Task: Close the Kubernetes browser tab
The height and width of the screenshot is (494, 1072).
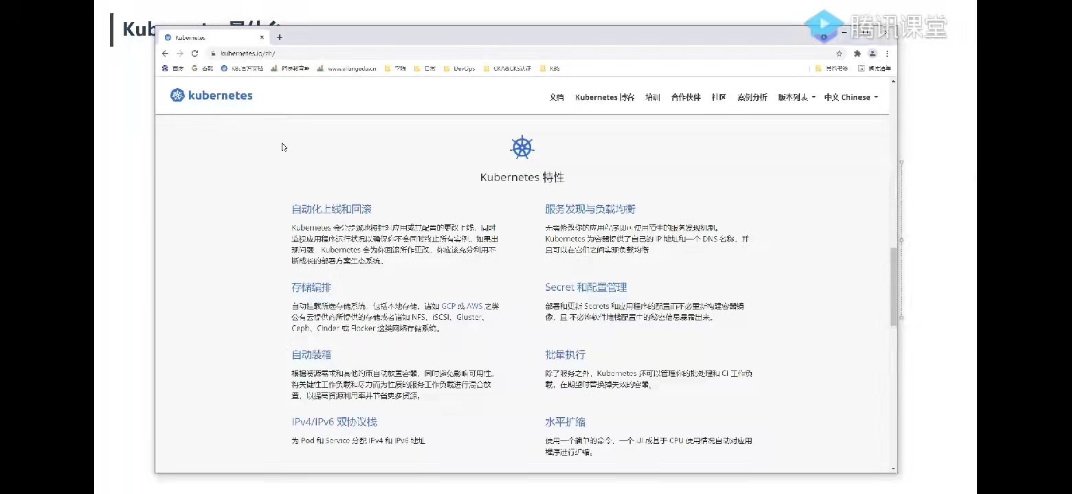Action: coord(262,38)
